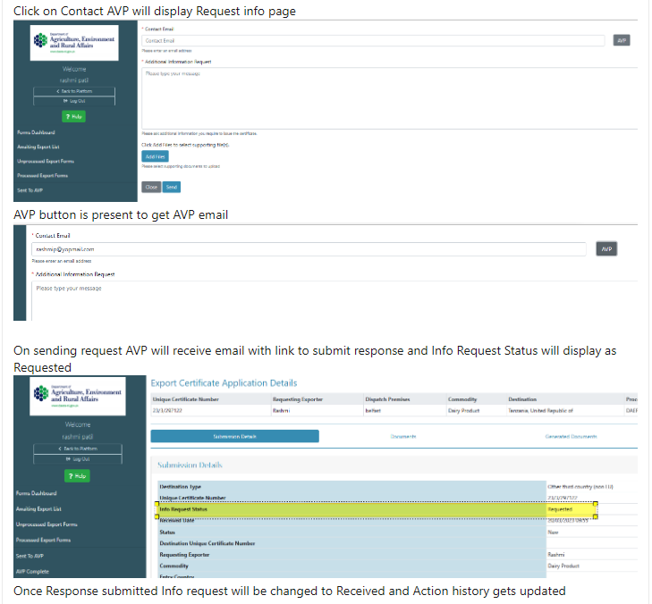Select Processed Export Forms in the top sidebar
This screenshot has height=604, width=652.
tap(45, 175)
